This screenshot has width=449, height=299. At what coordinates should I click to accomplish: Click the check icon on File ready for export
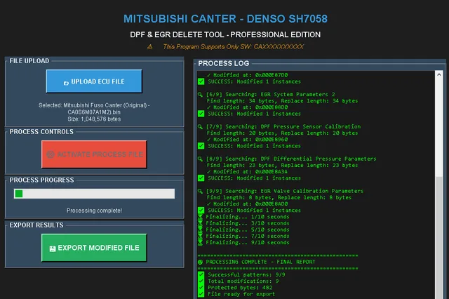pyautogui.click(x=201, y=294)
